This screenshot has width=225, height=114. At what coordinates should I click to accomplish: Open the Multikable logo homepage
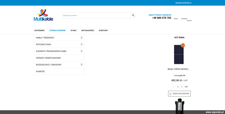tap(43, 15)
